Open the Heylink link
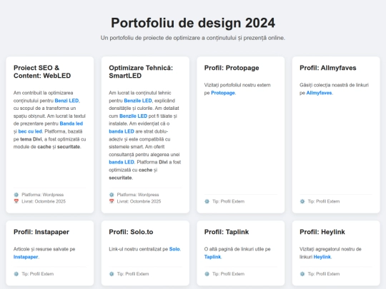Image resolution: width=386 pixels, height=289 pixels. pyautogui.click(x=322, y=257)
